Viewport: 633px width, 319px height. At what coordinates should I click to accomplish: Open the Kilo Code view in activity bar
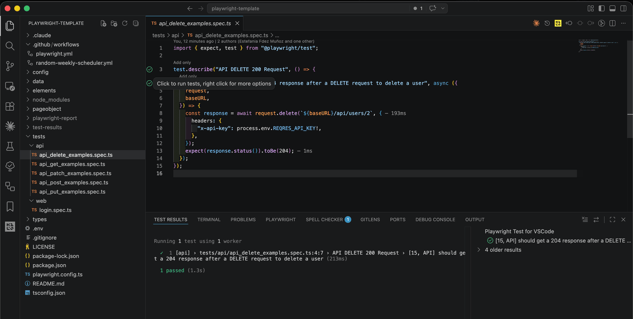coord(10,227)
